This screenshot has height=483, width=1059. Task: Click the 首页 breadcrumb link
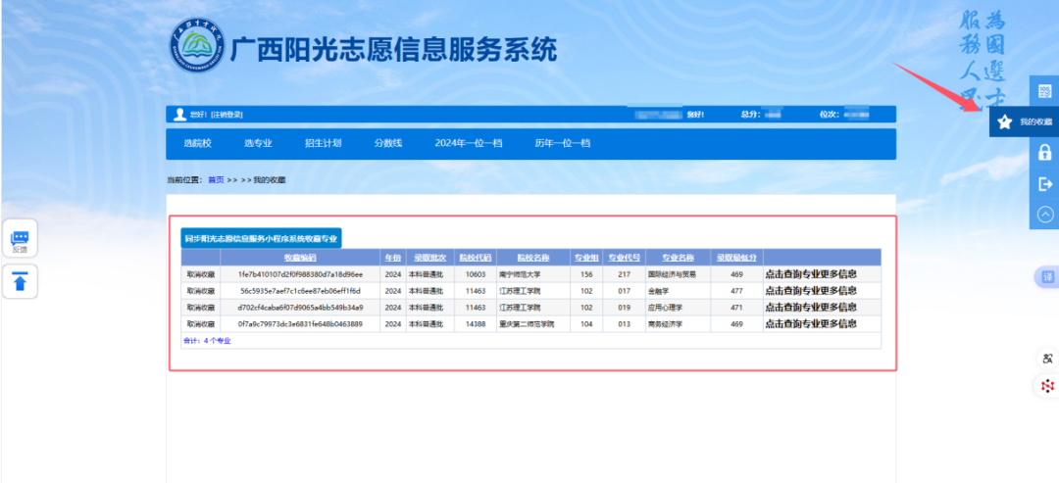coord(216,180)
